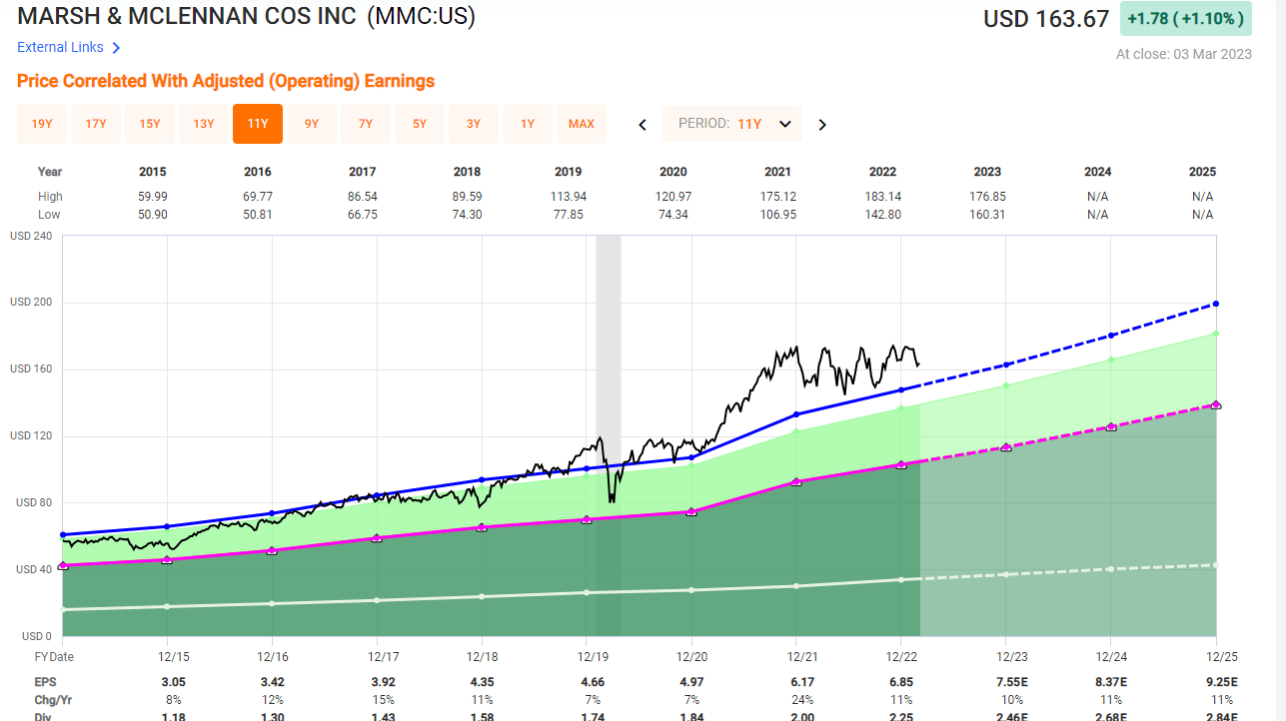This screenshot has height=721, width=1286.
Task: Select the active 11Y period tab
Action: (258, 124)
